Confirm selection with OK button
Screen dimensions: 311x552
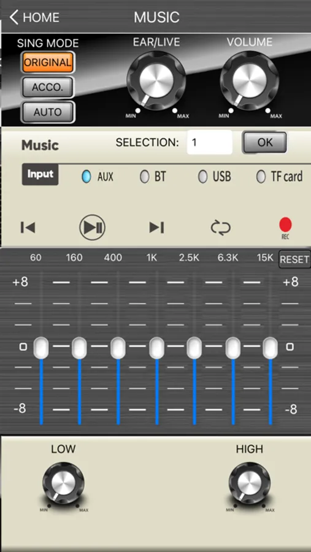click(x=264, y=142)
